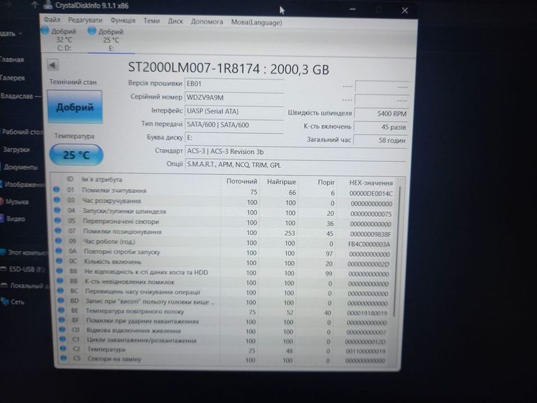The width and height of the screenshot is (537, 403).
Task: Open Галерея in the Explorer sidebar
Action: (x=13, y=78)
